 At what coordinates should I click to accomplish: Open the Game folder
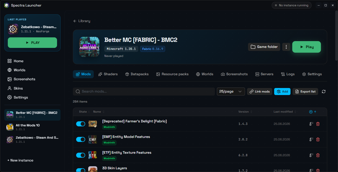tap(264, 47)
